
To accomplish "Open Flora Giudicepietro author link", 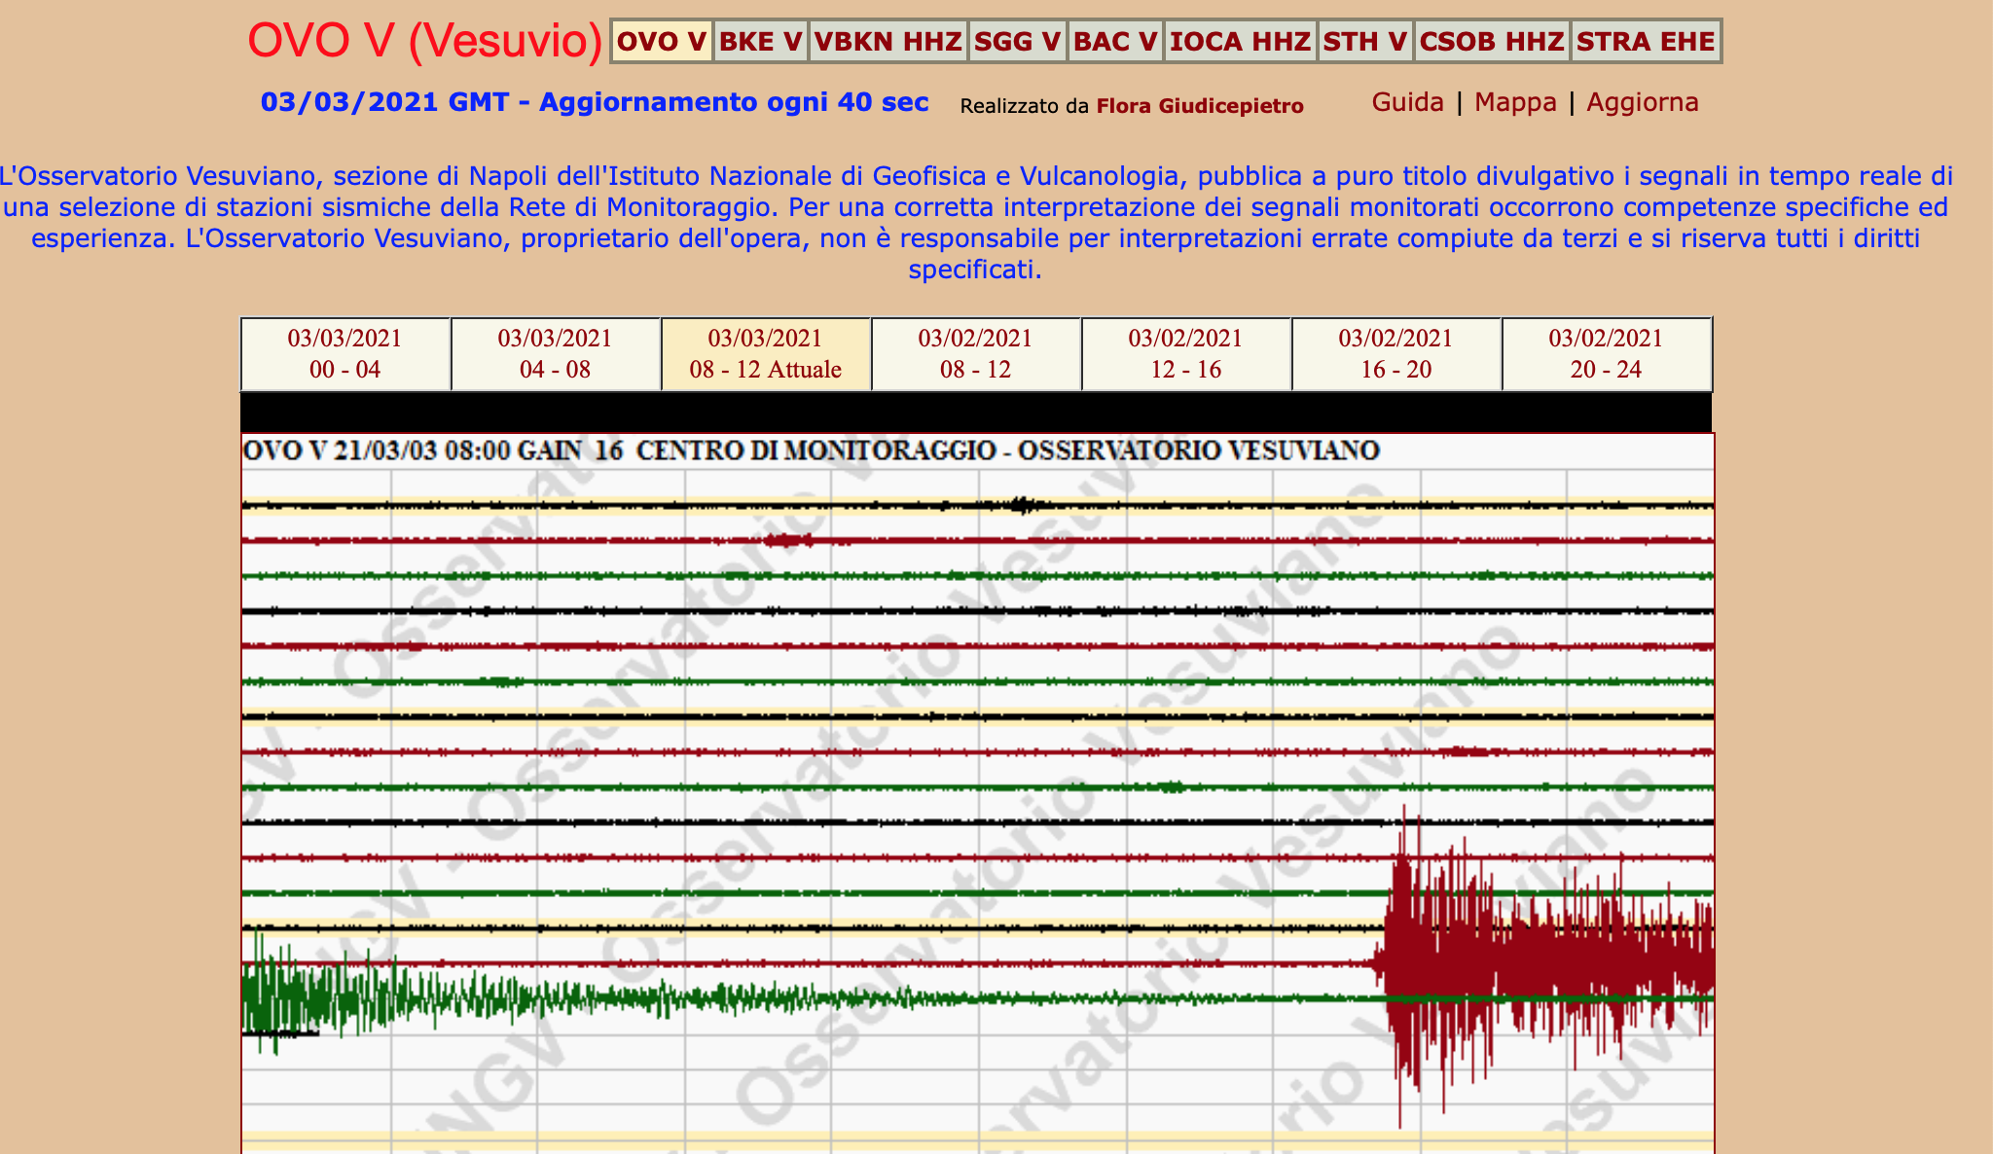I will (x=1200, y=106).
